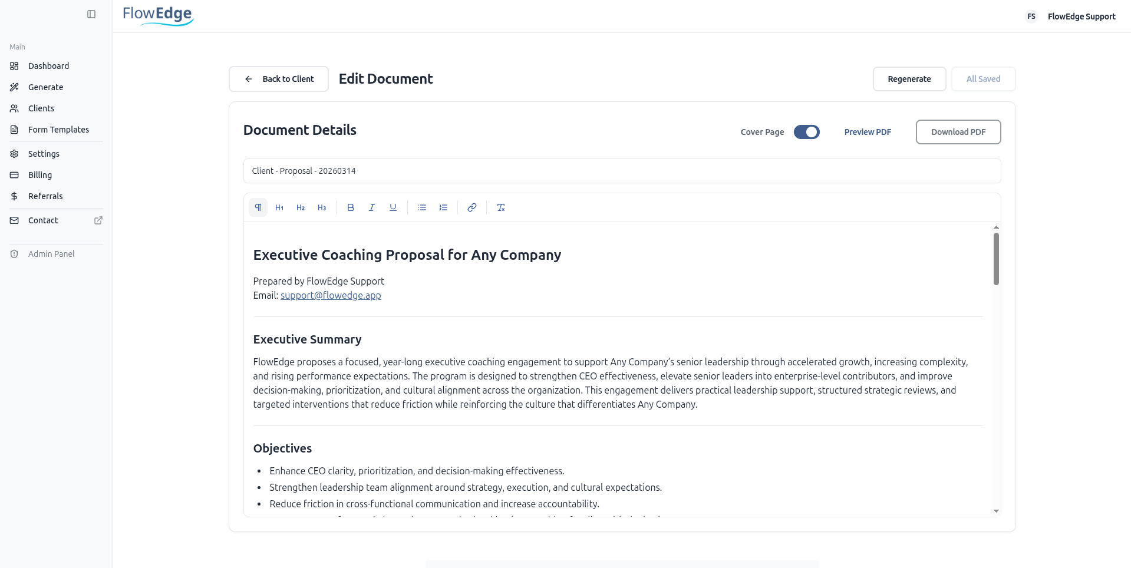Toggle italic formatting
Image resolution: width=1131 pixels, height=568 pixels.
[x=372, y=207]
